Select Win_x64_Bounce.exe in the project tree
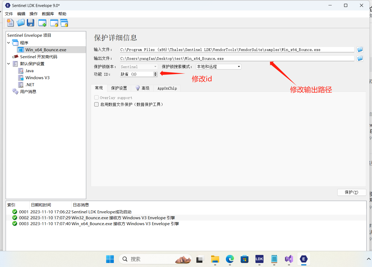This screenshot has height=267, width=372. 46,50
